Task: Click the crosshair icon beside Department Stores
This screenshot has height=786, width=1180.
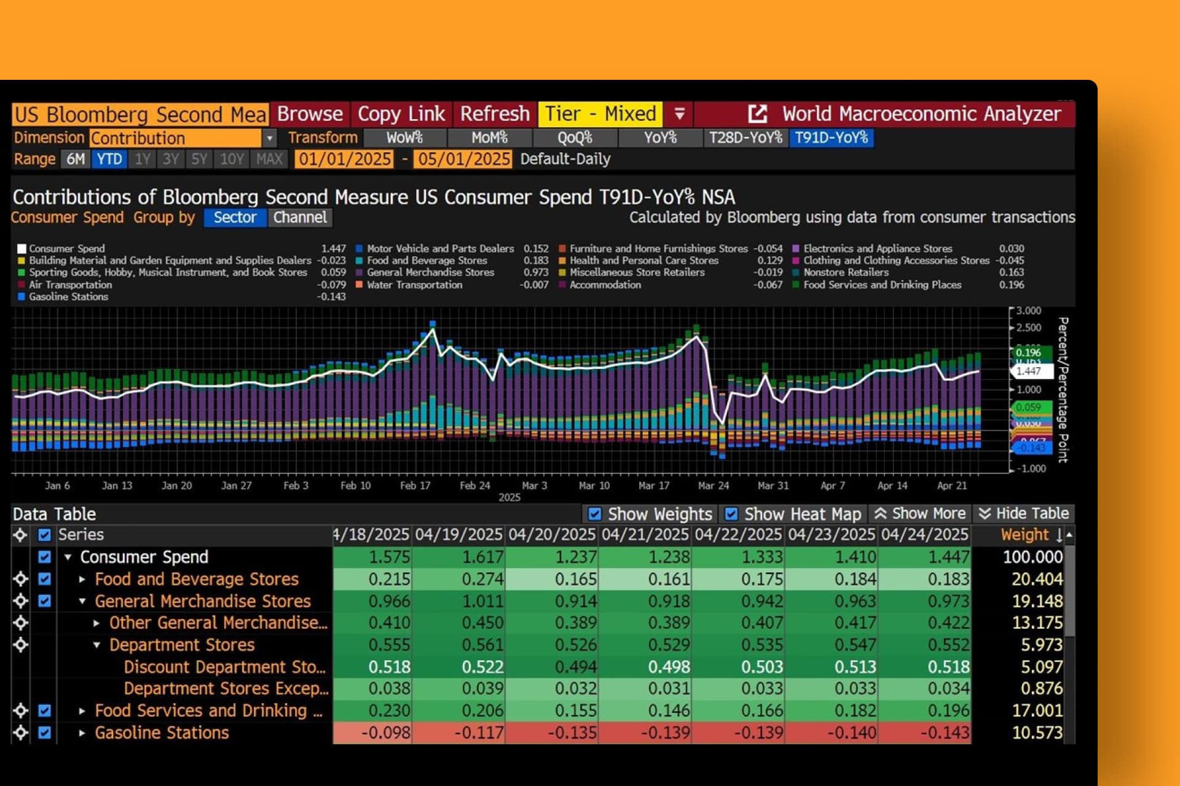Action: point(20,645)
